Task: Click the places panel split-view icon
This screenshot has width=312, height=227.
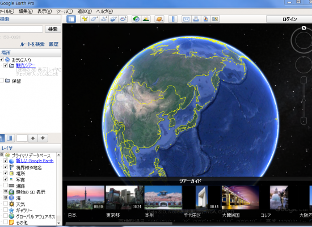Action: [10, 138]
